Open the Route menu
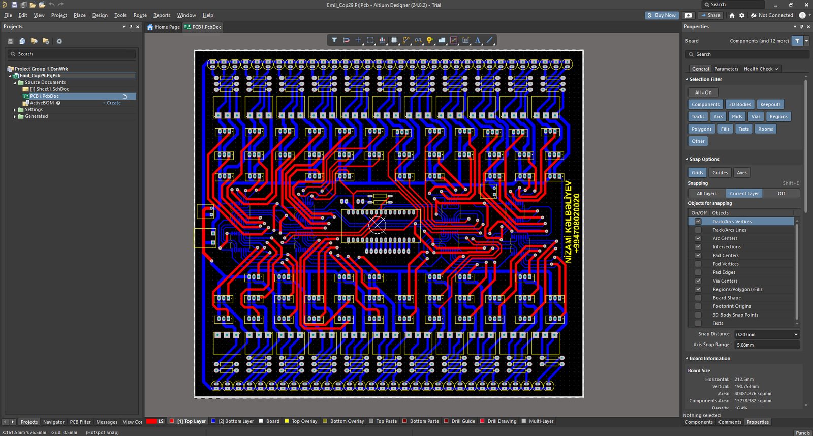813x436 pixels. coord(140,15)
